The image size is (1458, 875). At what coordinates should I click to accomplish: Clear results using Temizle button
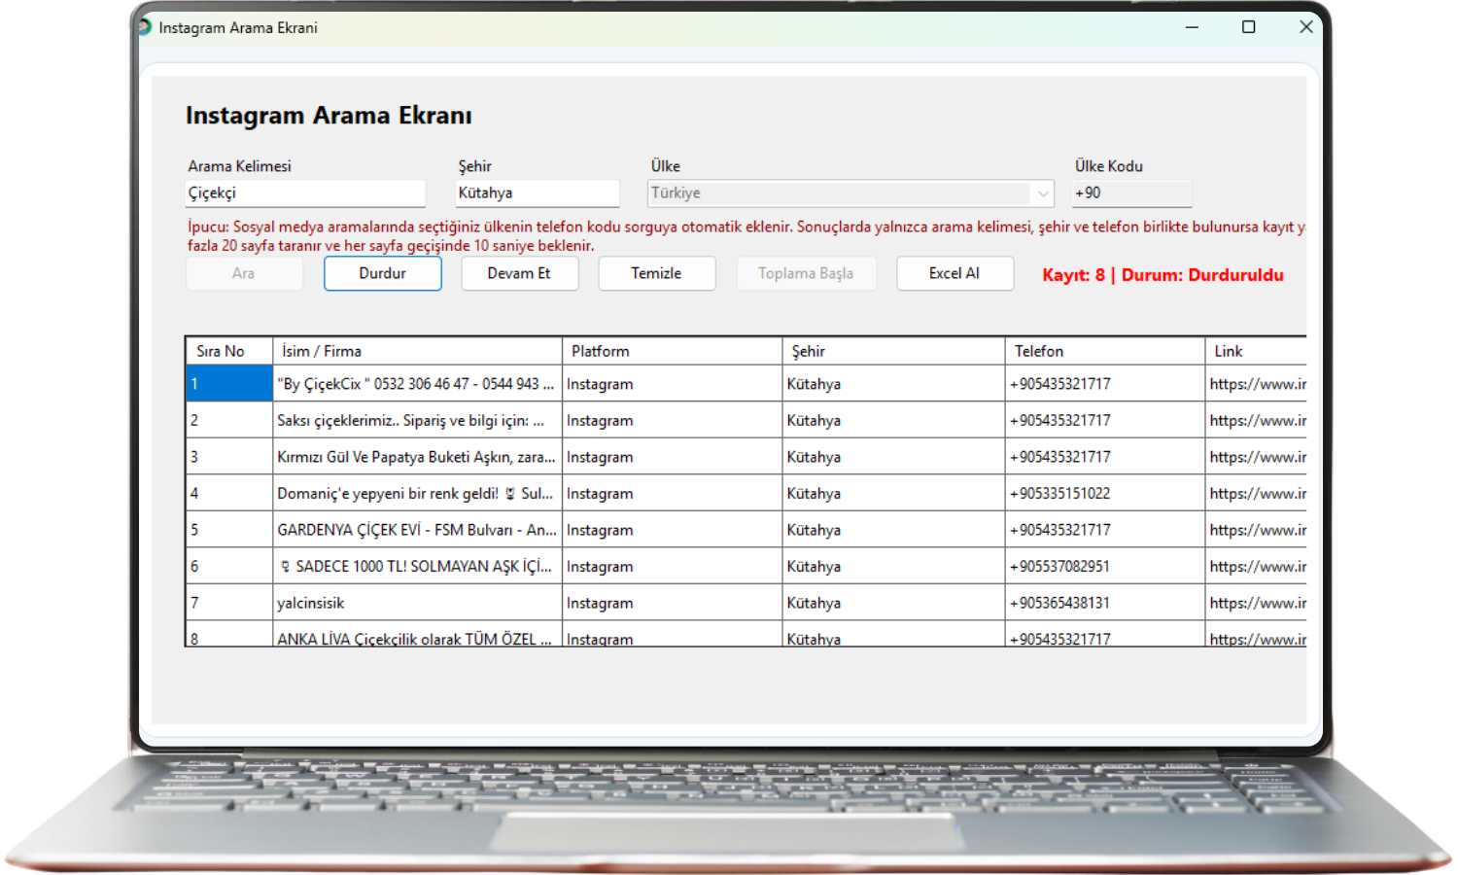pos(656,273)
